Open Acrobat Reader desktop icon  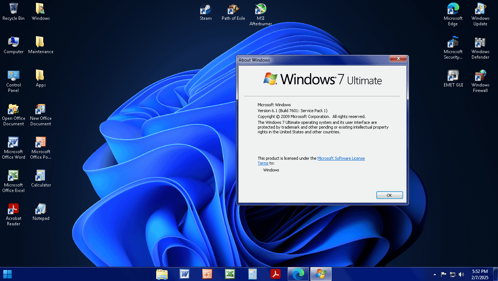14,210
